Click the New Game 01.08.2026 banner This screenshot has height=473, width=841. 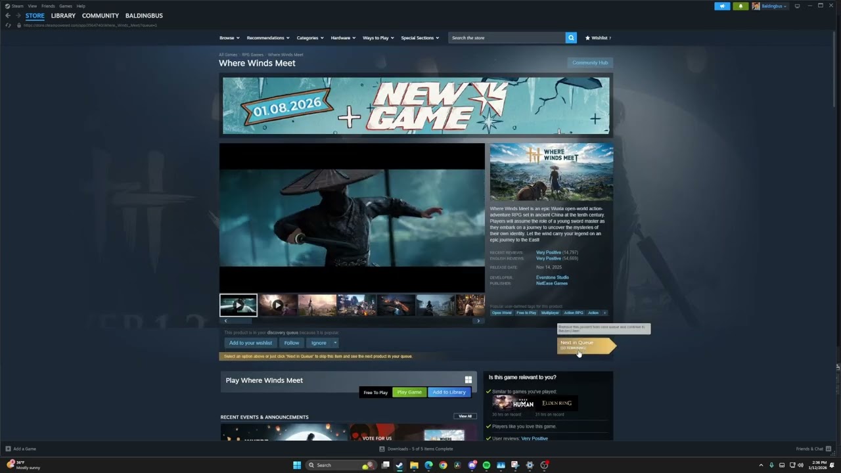(x=416, y=106)
